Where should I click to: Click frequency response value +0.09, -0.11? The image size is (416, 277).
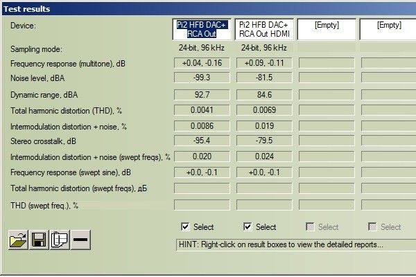click(x=264, y=63)
